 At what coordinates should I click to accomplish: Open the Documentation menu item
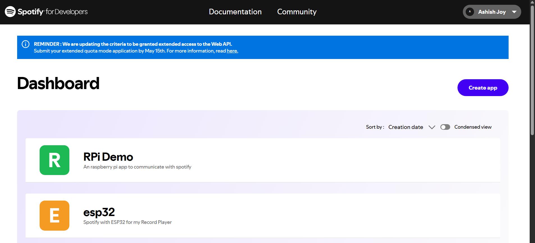235,12
